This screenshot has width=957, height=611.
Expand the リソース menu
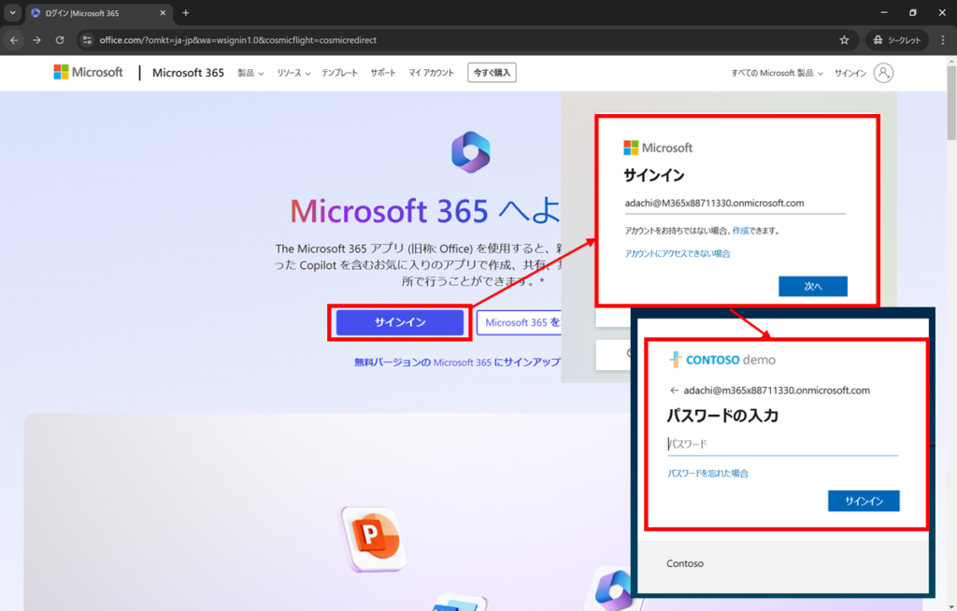pos(294,73)
